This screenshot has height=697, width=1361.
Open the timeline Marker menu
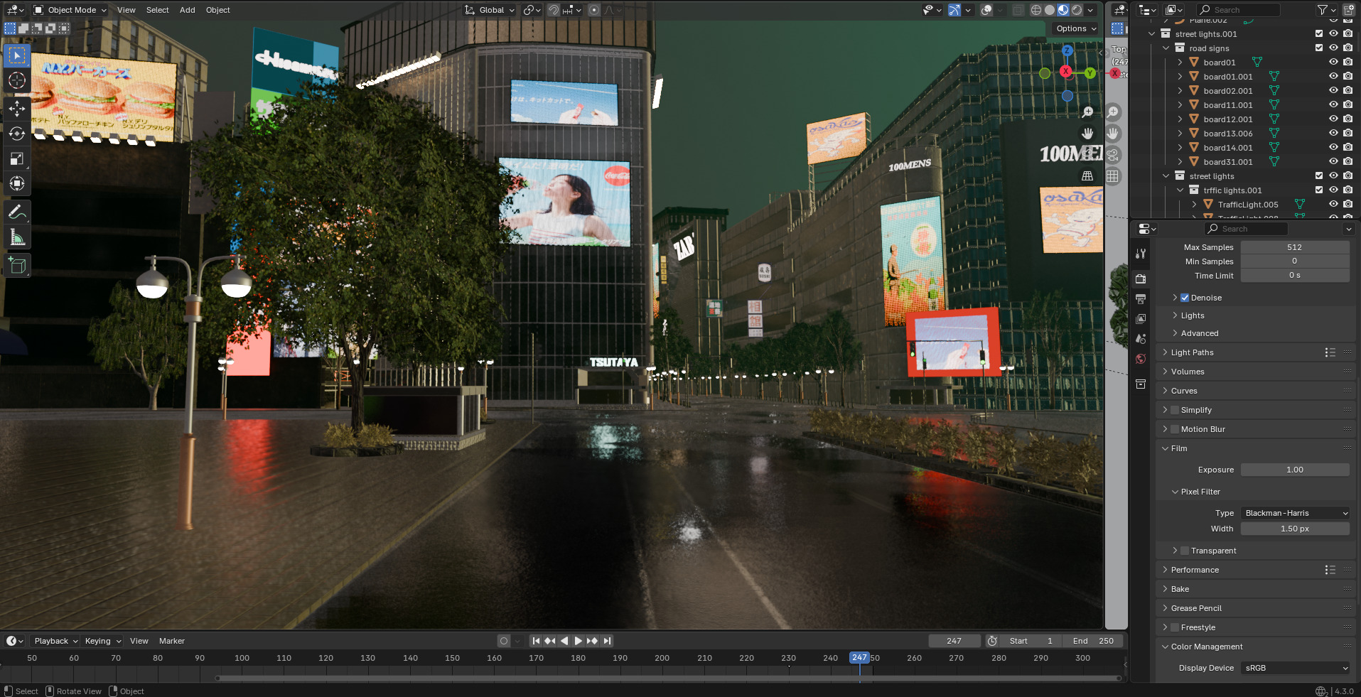point(172,641)
